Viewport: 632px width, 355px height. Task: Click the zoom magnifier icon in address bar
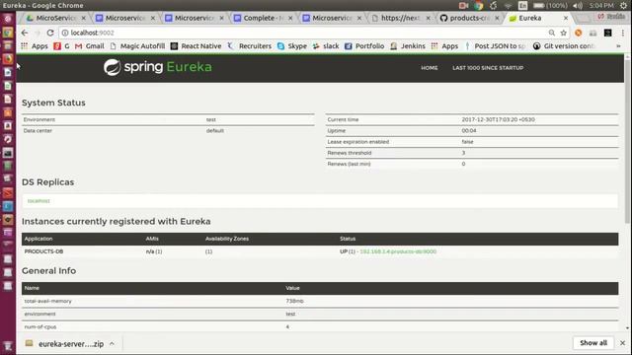[551, 33]
